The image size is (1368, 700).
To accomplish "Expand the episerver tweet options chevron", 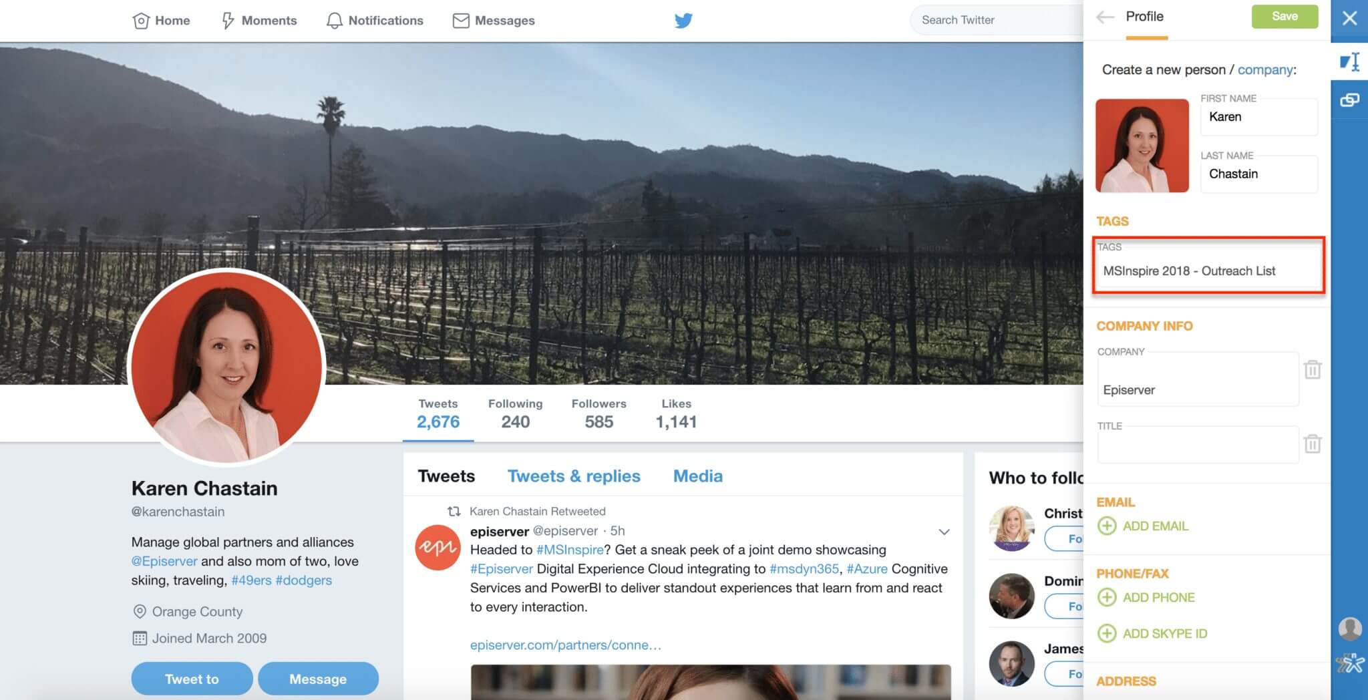I will [x=944, y=532].
